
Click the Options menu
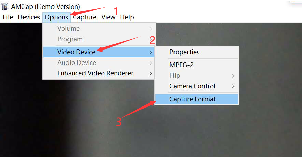(x=57, y=17)
